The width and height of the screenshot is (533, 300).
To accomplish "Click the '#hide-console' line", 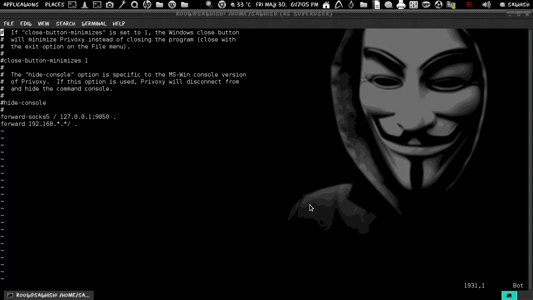I will coord(23,103).
